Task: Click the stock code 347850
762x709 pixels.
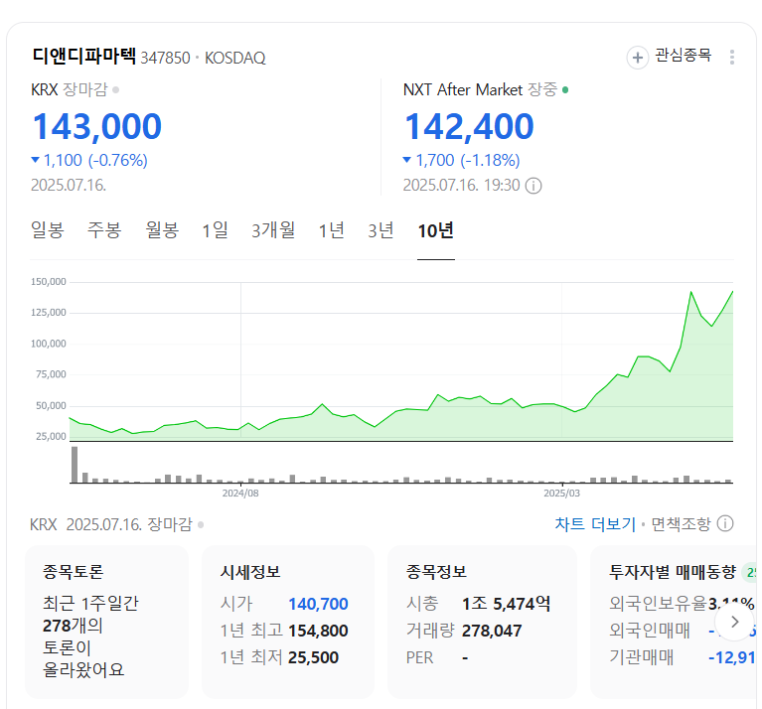Action: pos(165,58)
